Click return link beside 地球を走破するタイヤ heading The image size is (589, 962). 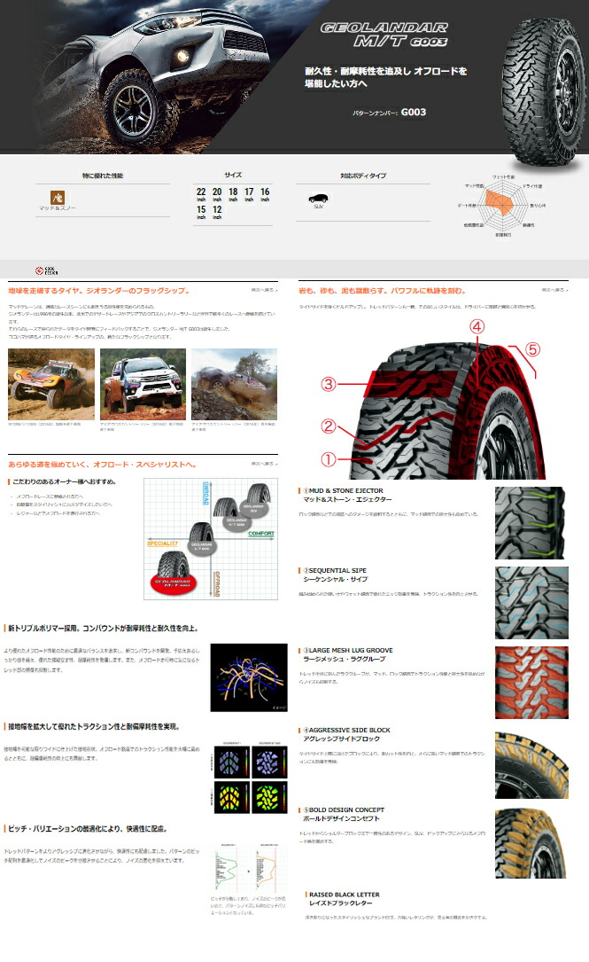(x=264, y=290)
